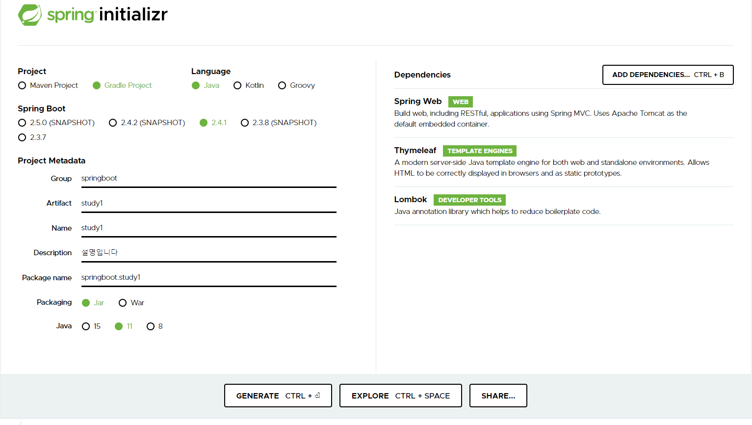Viewport: 752px width, 425px height.
Task: Select Spring Boot 2.5.0 (SNAPSHOT)
Action: tap(56, 123)
